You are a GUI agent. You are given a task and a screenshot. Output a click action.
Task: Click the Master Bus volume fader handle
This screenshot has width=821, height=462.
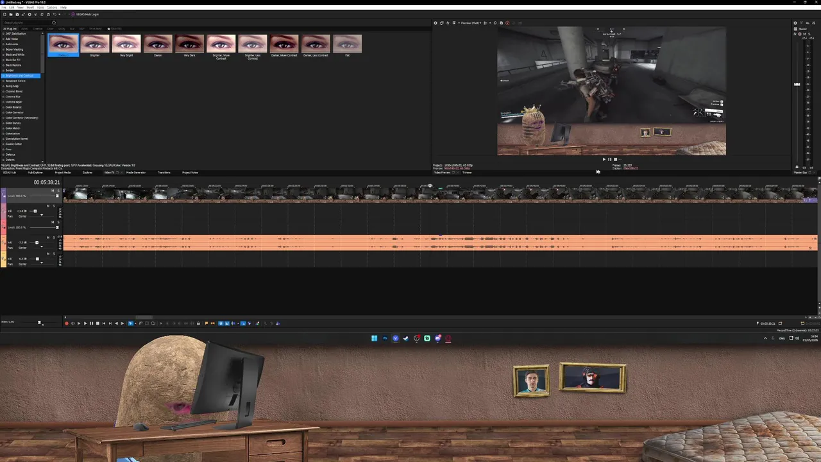[x=797, y=84]
